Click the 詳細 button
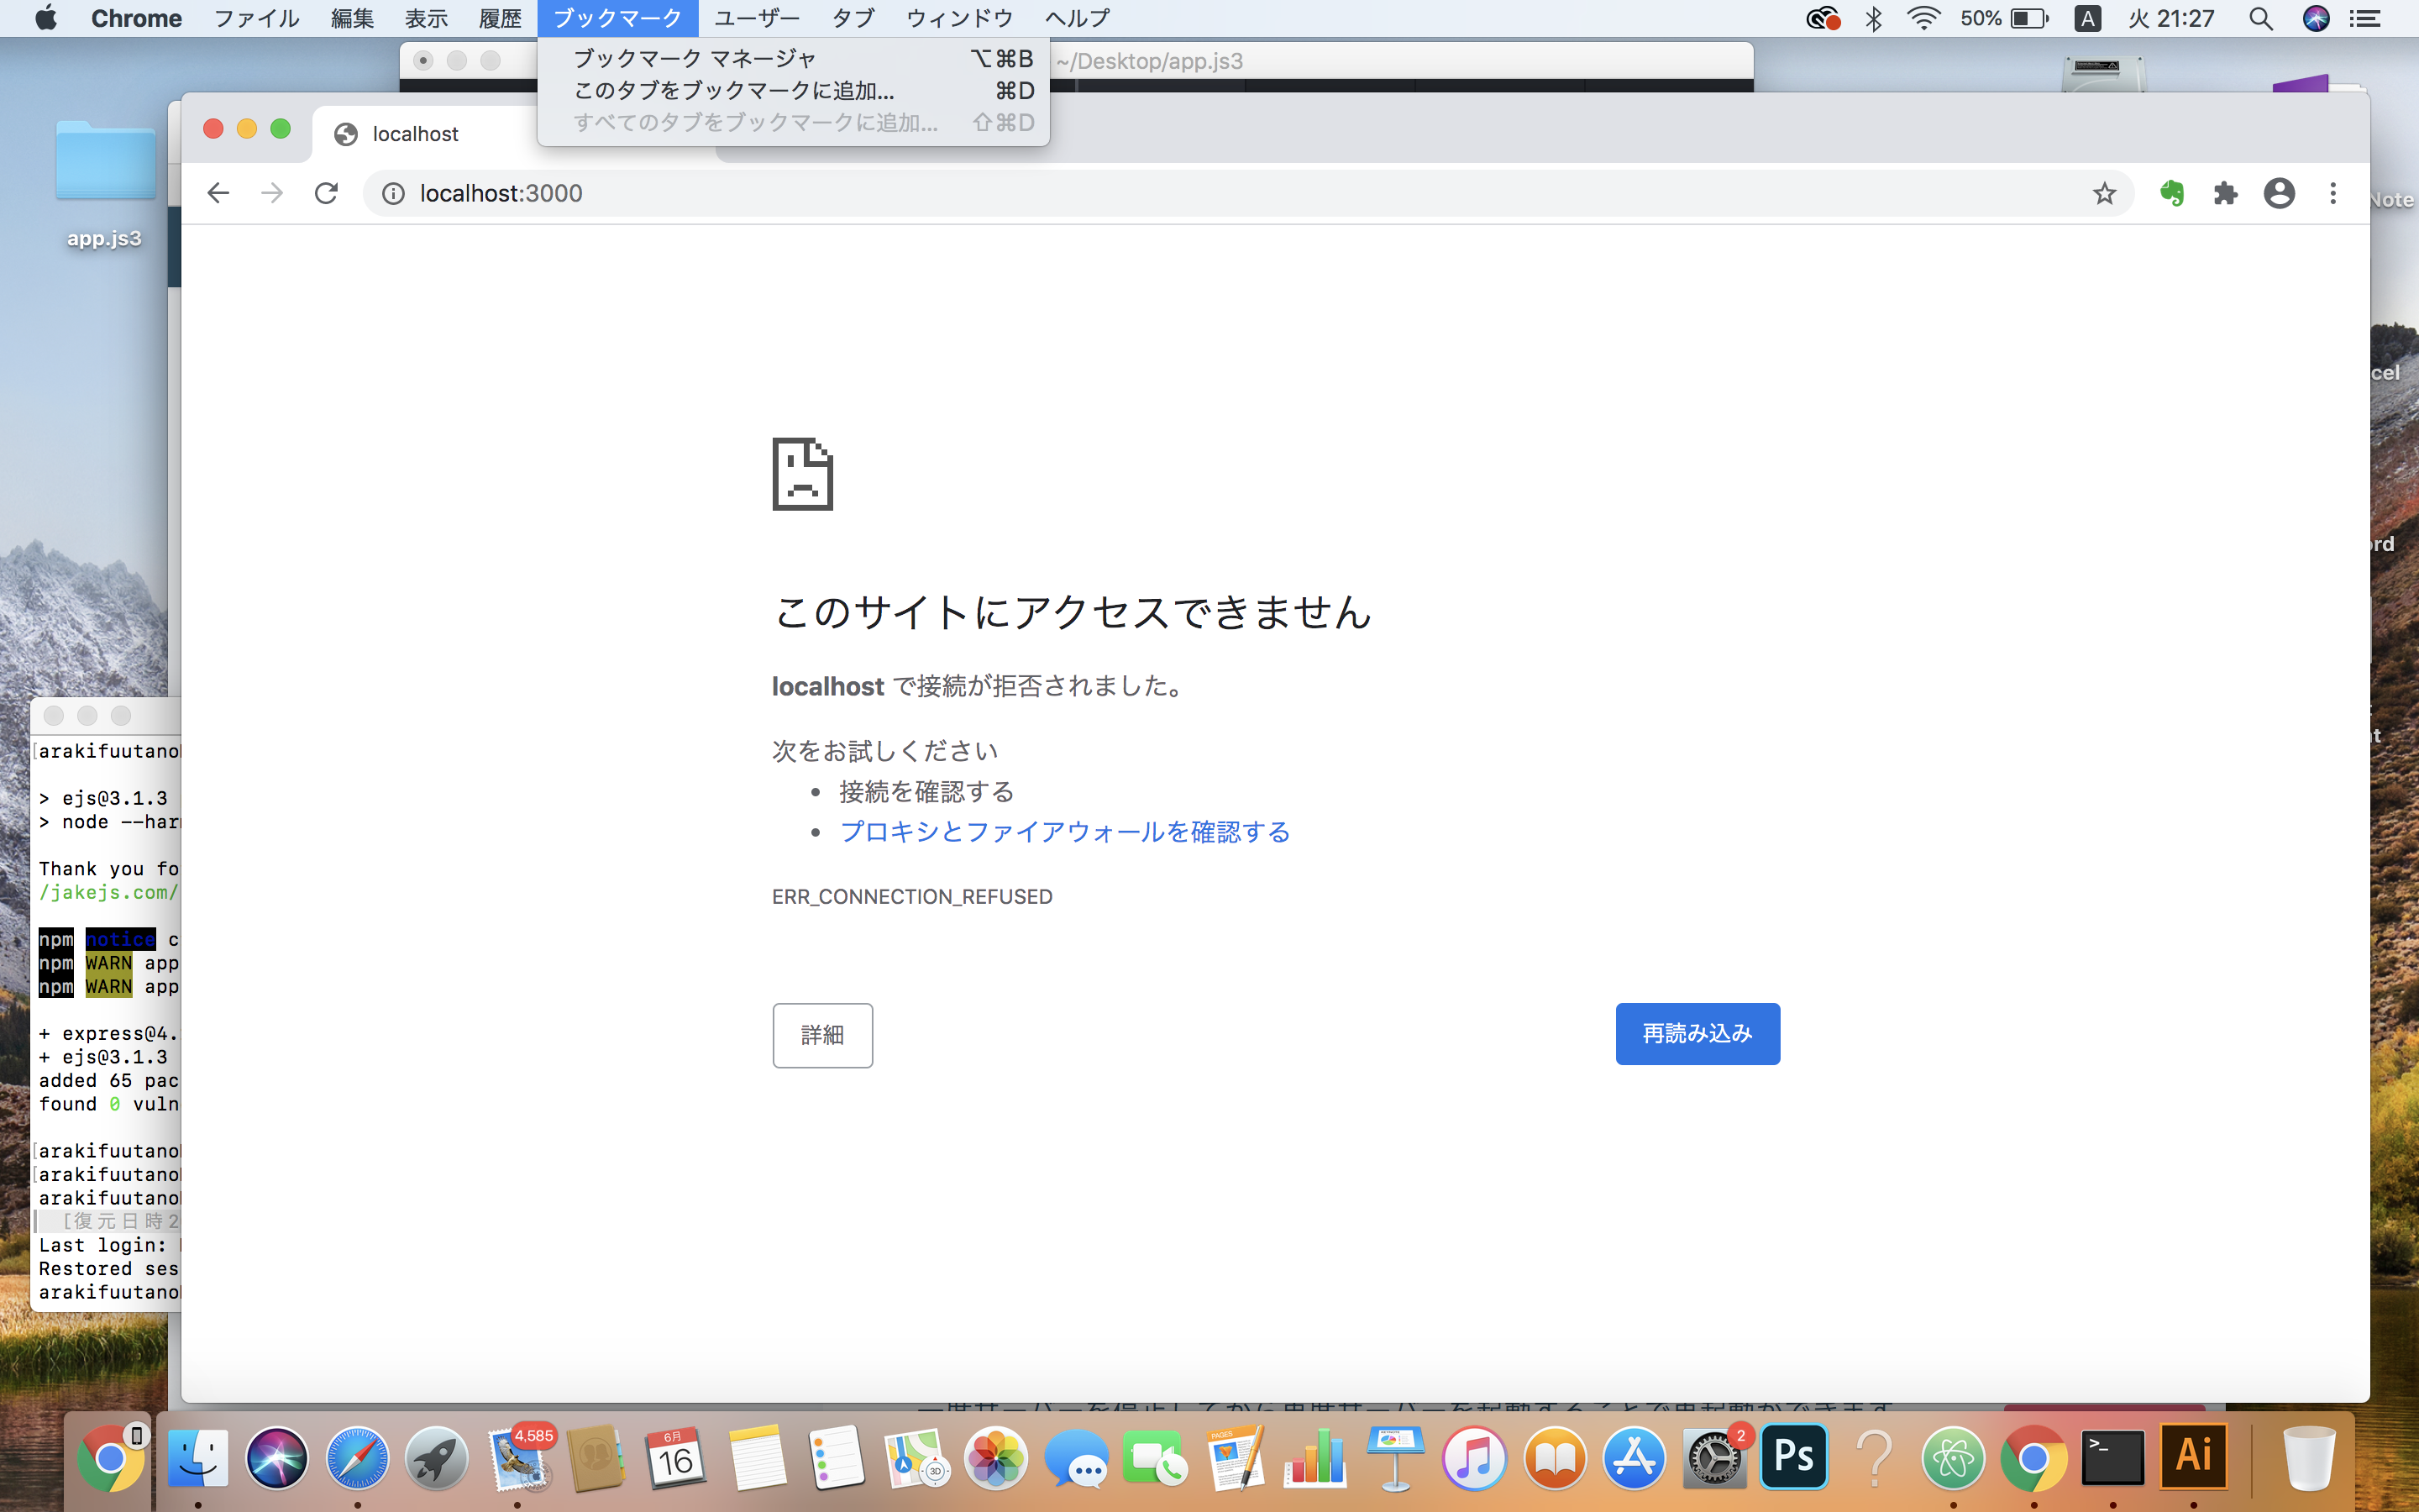This screenshot has height=1512, width=2419. pos(822,1033)
